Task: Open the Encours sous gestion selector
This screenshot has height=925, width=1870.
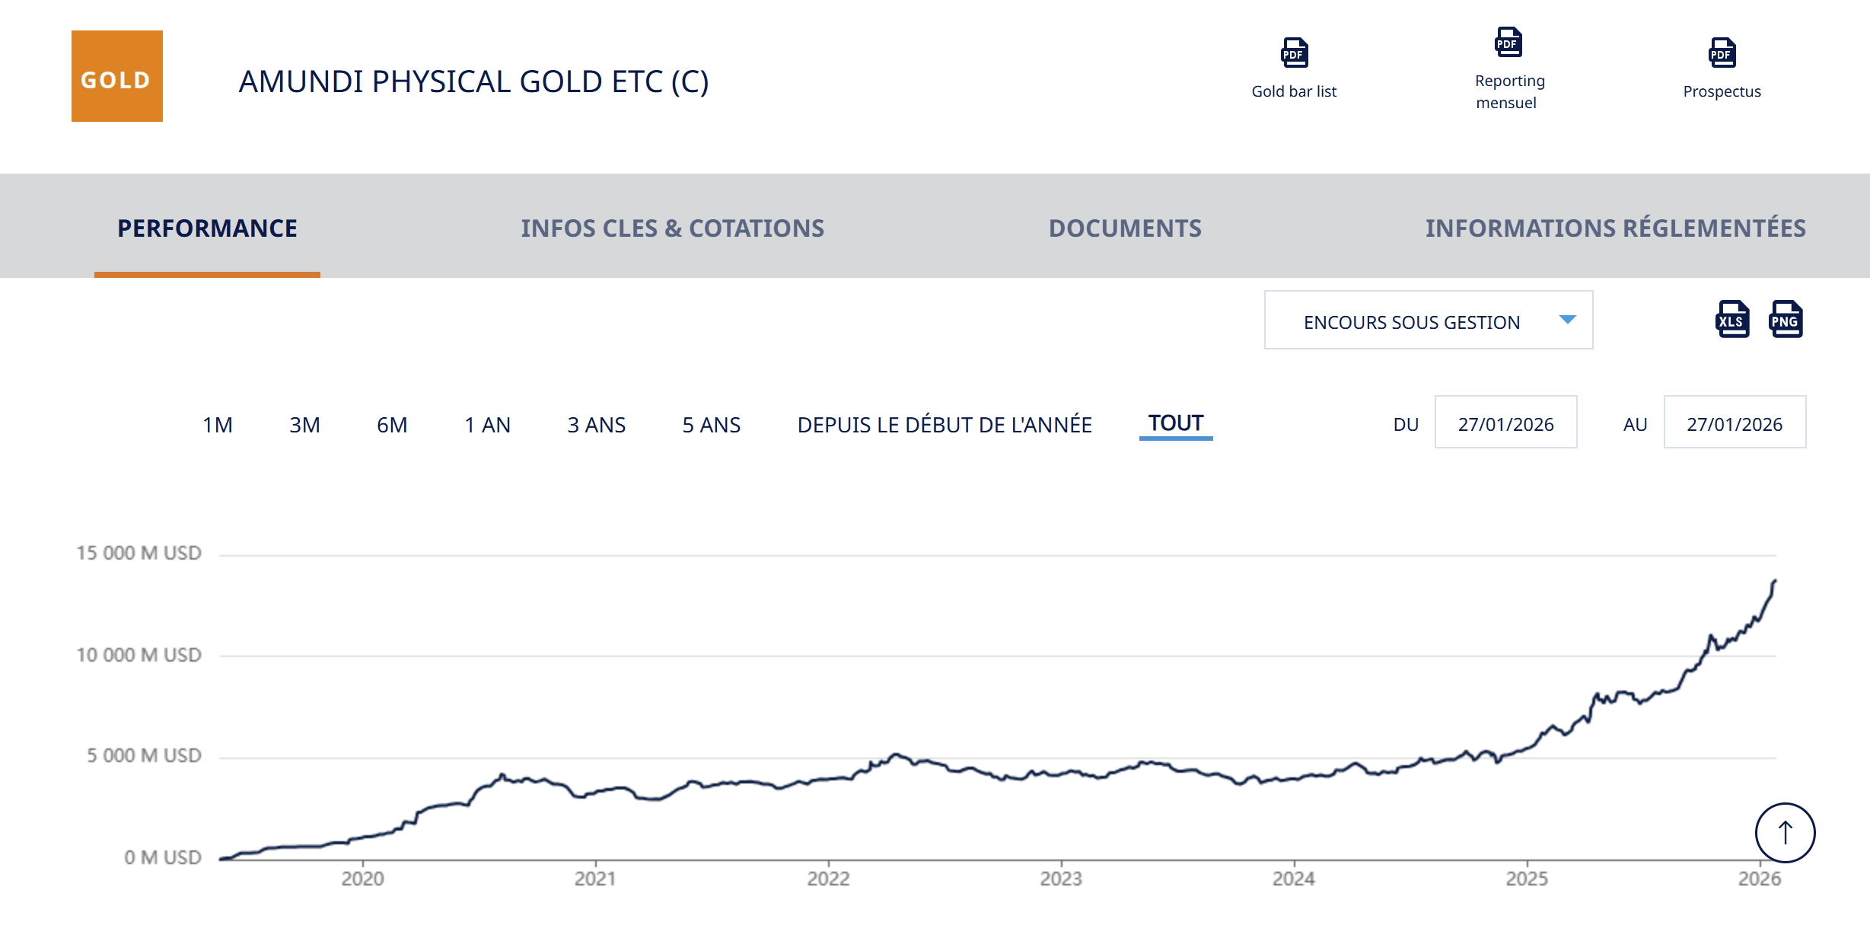Action: [1412, 321]
